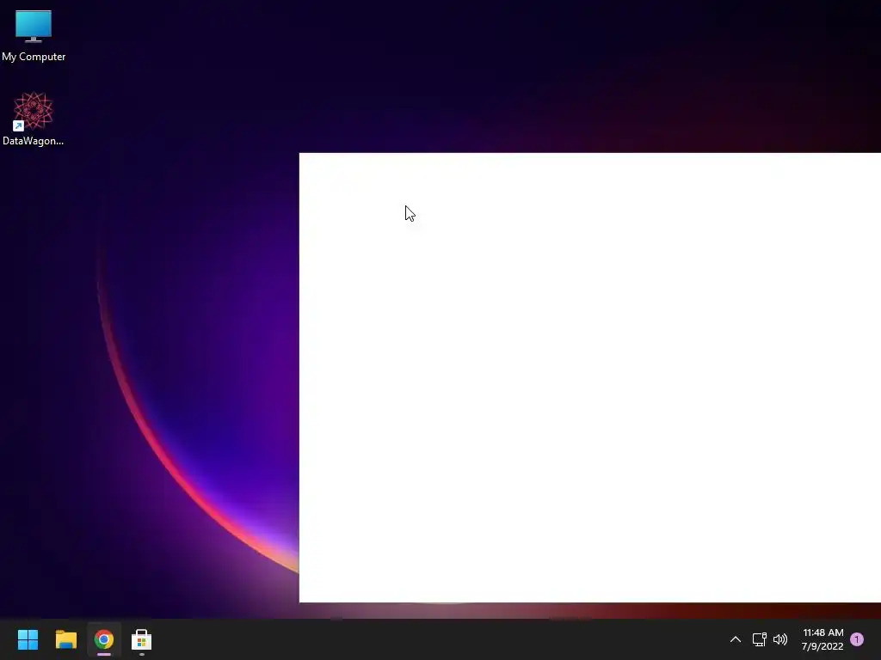The image size is (881, 660).
Task: Open the Windows Start menu
Action: click(28, 639)
